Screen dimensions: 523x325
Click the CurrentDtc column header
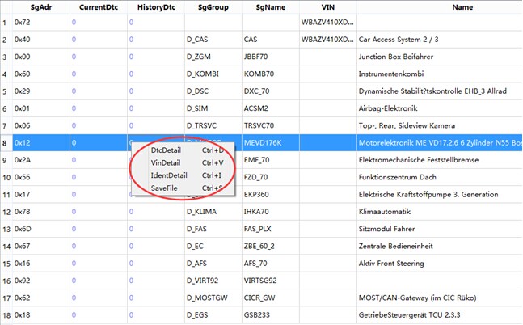(x=99, y=7)
